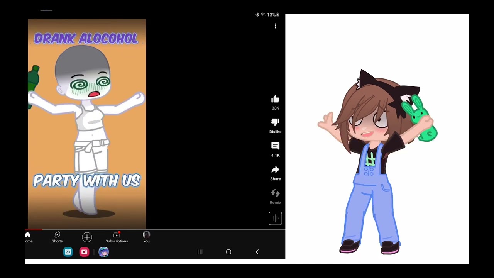Click the Short video with dizzy character
This screenshot has width=494, height=278.
click(x=87, y=124)
